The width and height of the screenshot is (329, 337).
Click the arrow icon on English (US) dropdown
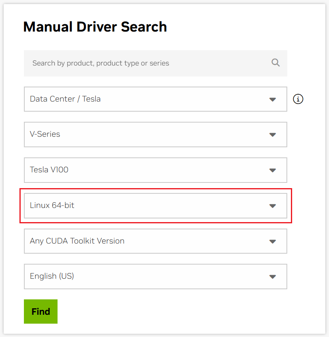(272, 277)
